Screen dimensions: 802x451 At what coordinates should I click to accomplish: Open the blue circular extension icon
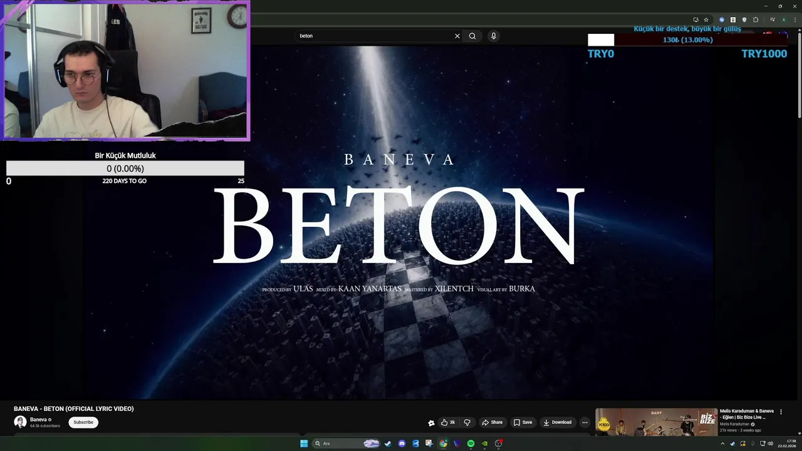(722, 19)
